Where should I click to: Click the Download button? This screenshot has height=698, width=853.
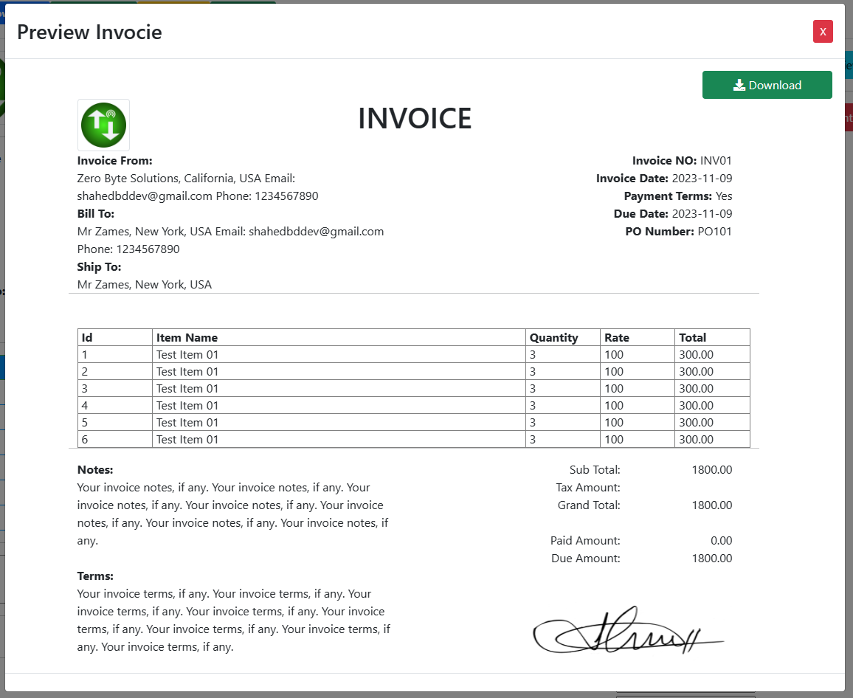pyautogui.click(x=767, y=85)
